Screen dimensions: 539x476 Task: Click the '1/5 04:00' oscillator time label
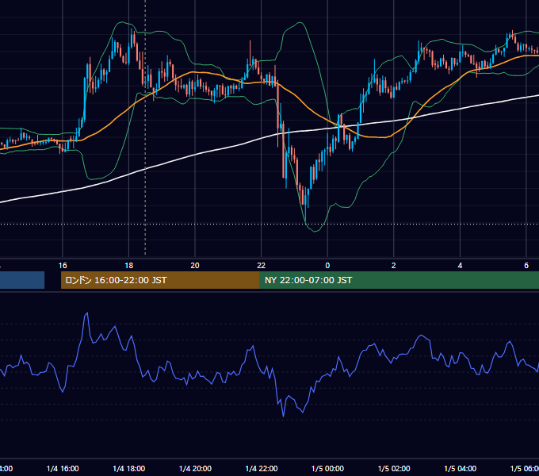click(x=461, y=469)
